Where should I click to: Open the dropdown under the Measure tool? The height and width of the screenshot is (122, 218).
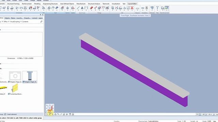pos(137,11)
